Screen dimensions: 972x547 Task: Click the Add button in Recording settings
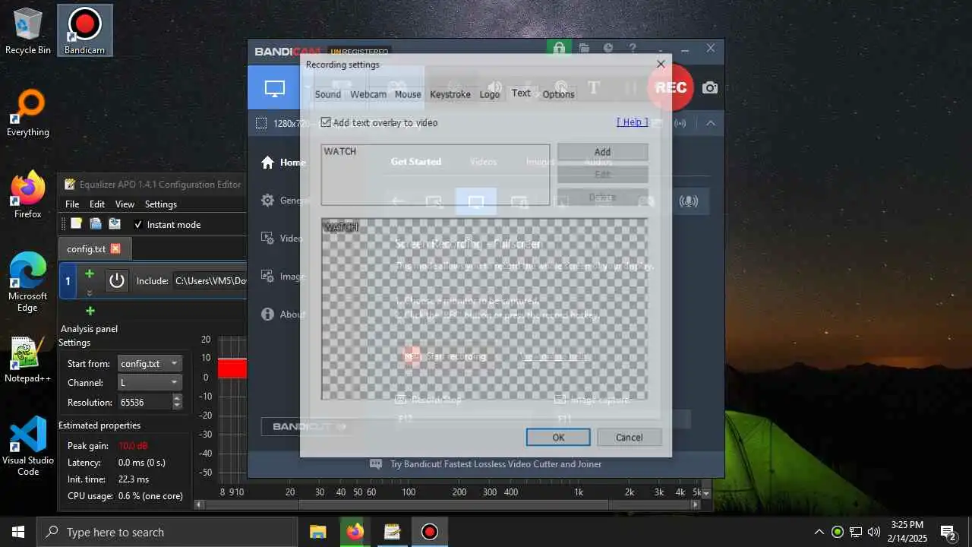602,152
